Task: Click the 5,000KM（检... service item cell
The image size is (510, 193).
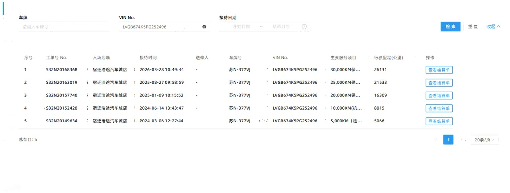Action: 346,121
